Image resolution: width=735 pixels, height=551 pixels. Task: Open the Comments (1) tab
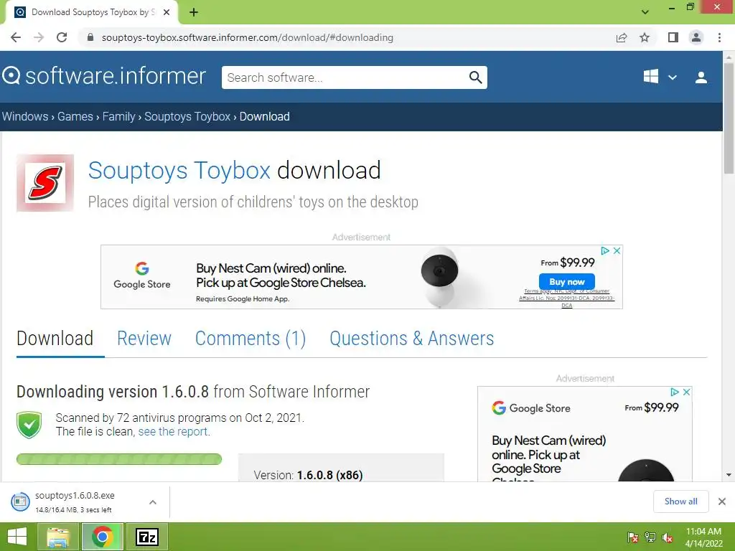pos(251,339)
